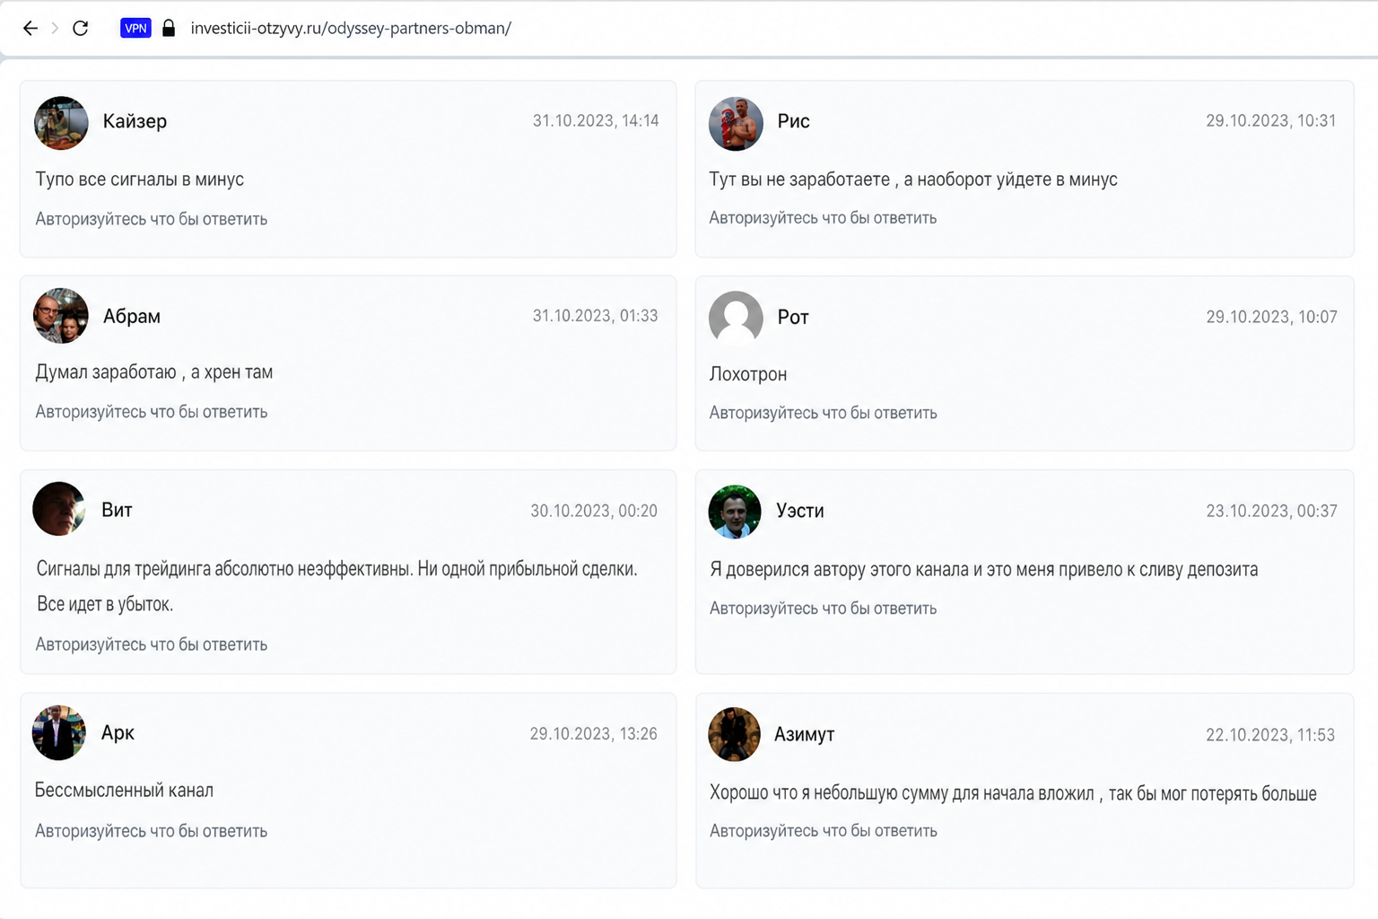Click the reply link under Кайзер's comment
Viewport: 1378px width, 919px height.
(152, 219)
